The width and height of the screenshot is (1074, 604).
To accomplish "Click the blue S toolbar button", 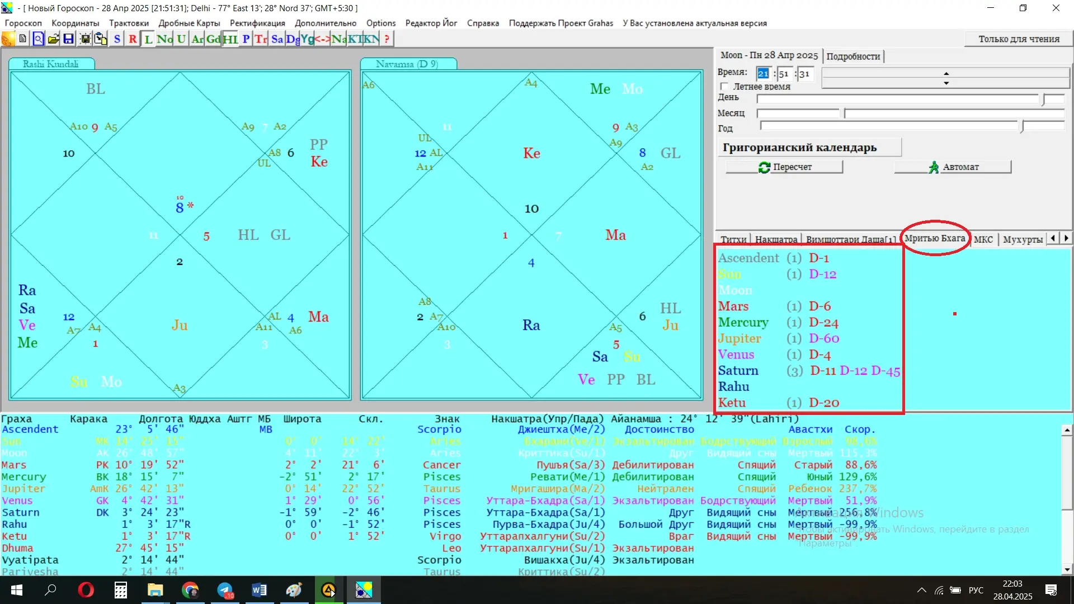I will point(117,39).
